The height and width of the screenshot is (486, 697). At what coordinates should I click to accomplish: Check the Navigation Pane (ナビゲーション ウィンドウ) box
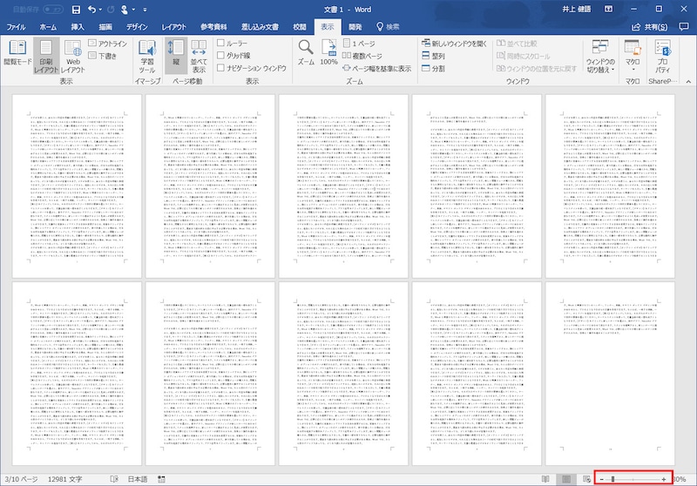221,68
